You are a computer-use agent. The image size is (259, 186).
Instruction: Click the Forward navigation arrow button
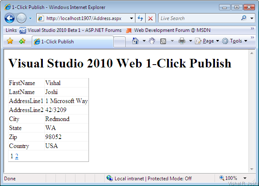point(21,18)
